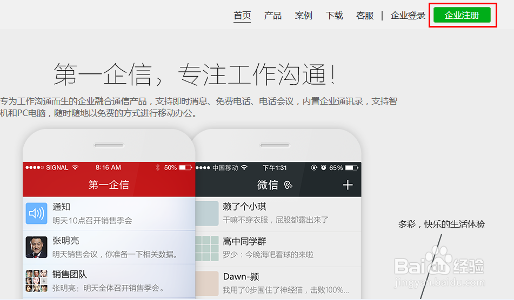Click the blue speaker 通知 icon

tap(36, 213)
